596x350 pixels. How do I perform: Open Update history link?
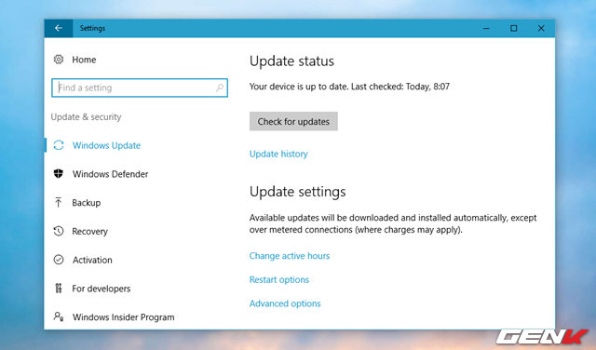coord(278,154)
